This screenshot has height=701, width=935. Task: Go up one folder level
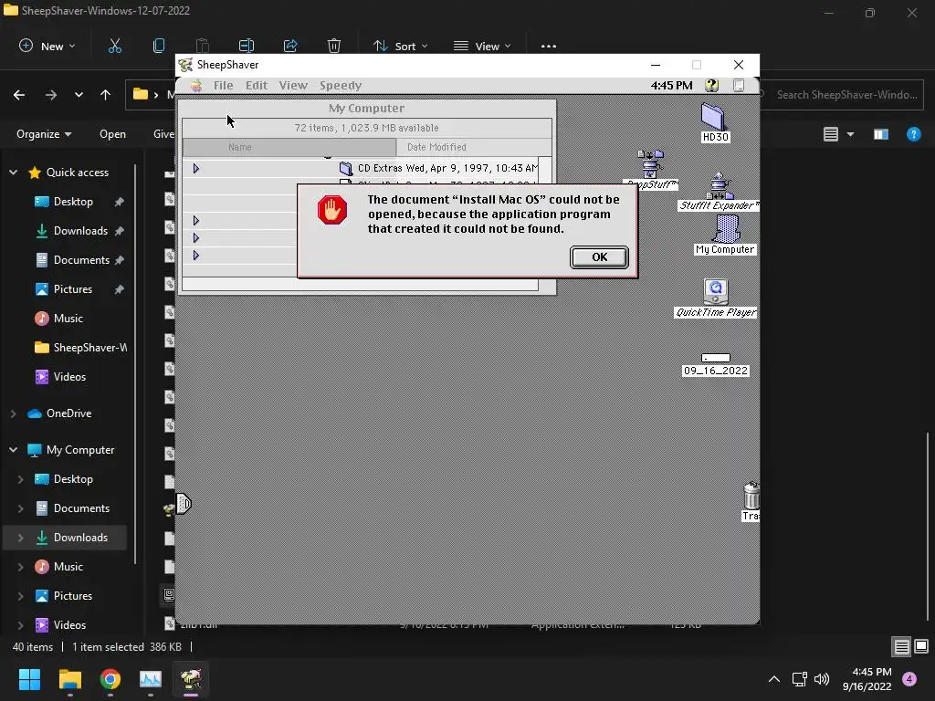(x=106, y=95)
